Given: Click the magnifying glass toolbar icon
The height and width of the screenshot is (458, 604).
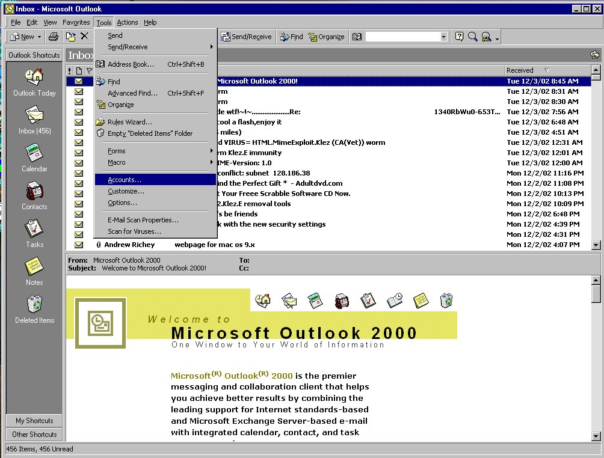Looking at the screenshot, I should coord(473,37).
